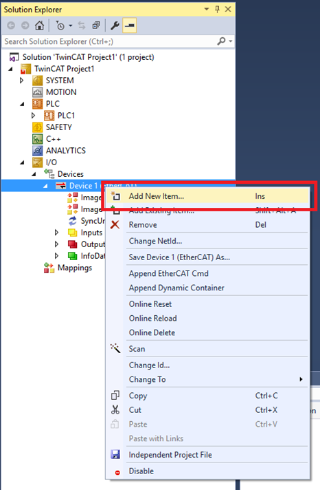Image resolution: width=320 pixels, height=490 pixels.
Task: Select the SAFETY node icon
Action: pos(38,127)
